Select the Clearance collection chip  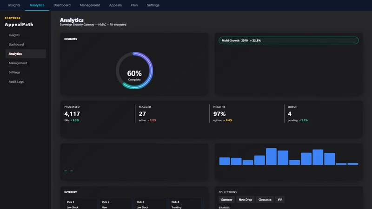pyautogui.click(x=265, y=200)
